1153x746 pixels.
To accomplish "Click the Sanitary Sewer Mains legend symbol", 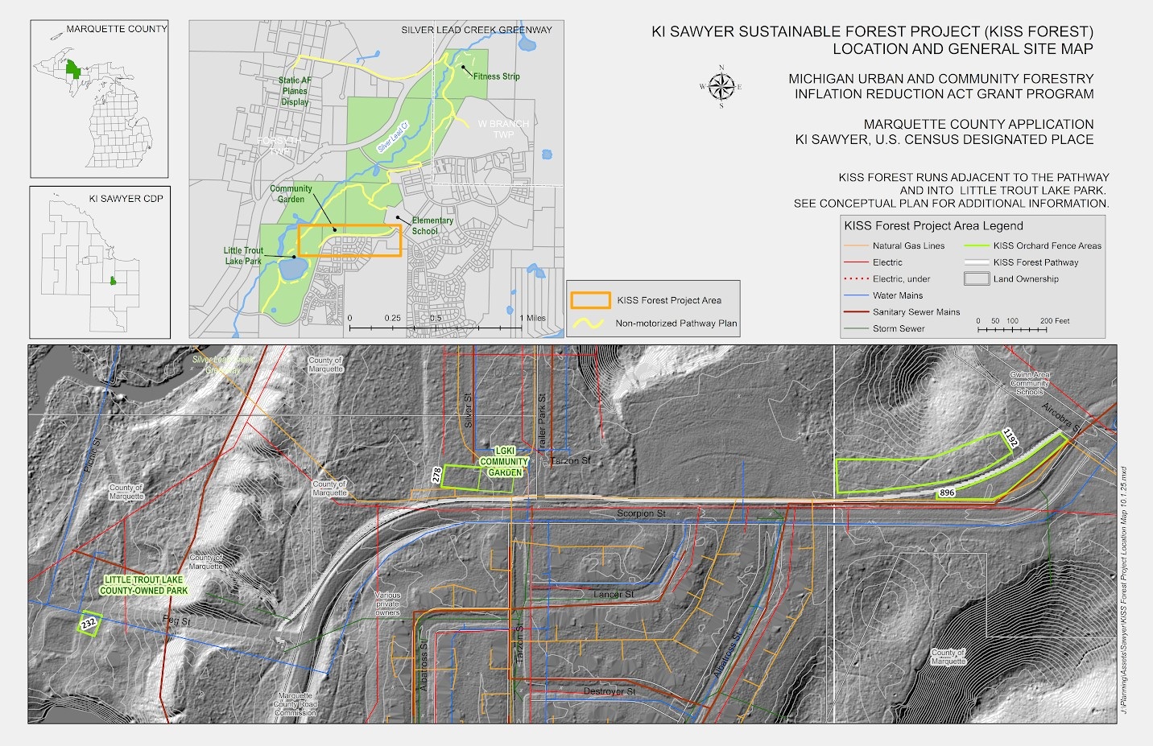I will pos(856,311).
